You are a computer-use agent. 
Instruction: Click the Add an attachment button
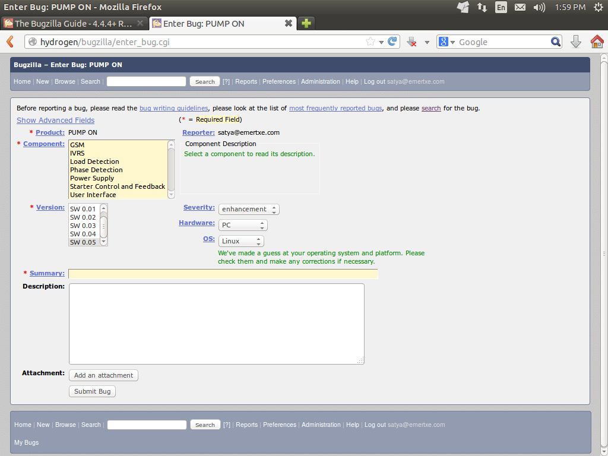tap(103, 375)
